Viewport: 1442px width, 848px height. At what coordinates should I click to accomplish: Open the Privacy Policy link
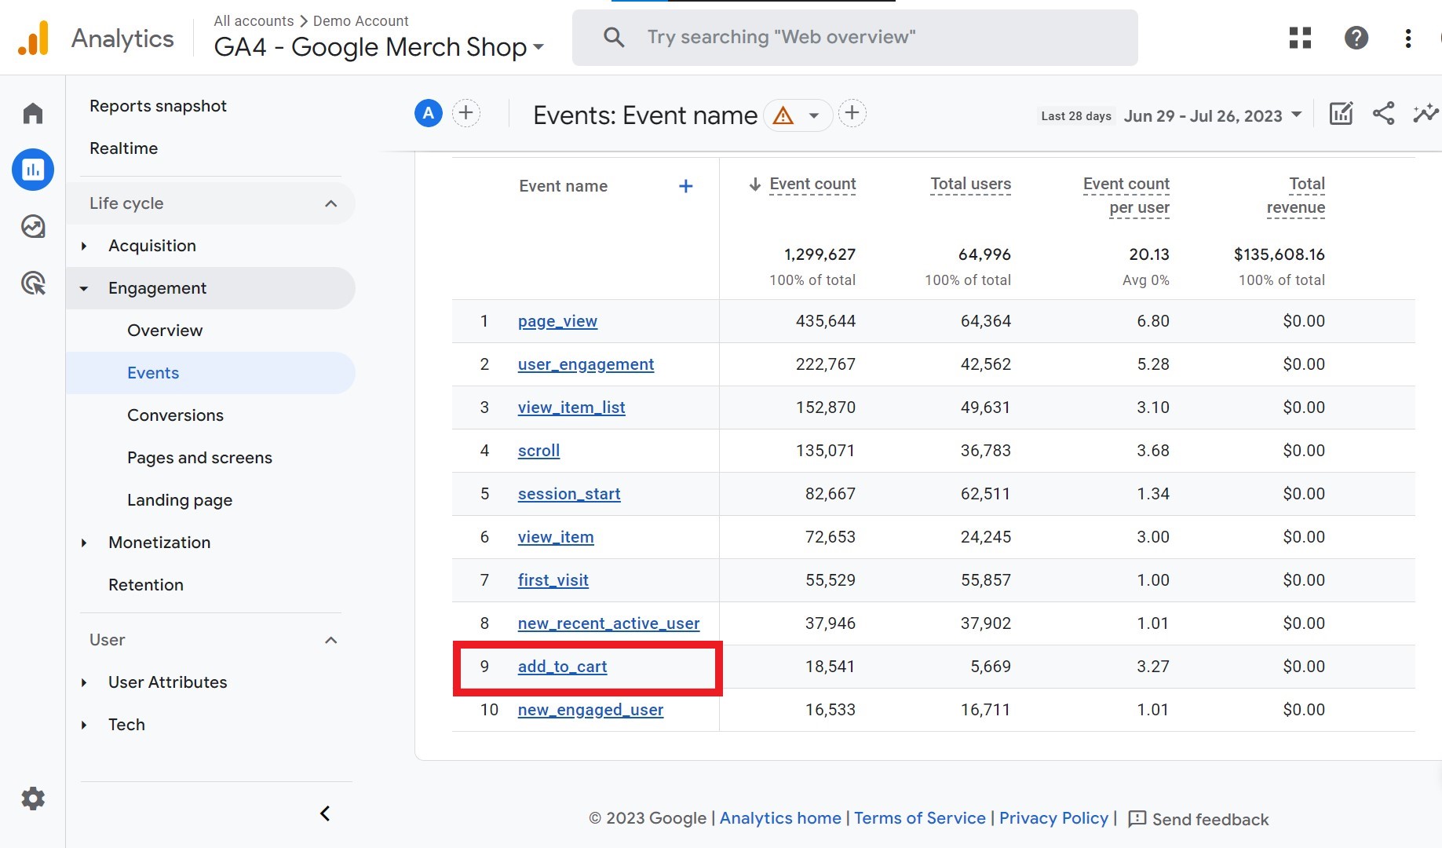pos(1053,818)
